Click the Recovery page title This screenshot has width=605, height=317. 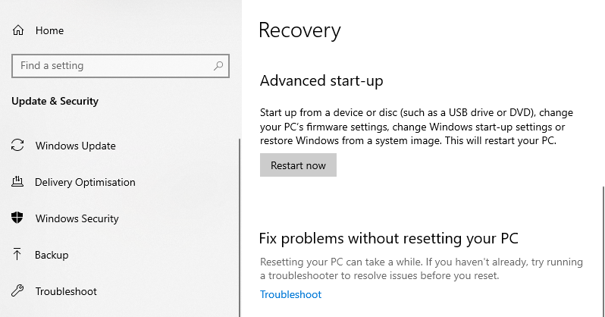[299, 30]
